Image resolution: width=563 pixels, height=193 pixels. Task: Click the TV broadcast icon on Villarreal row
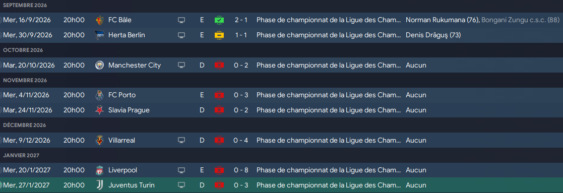tap(181, 140)
